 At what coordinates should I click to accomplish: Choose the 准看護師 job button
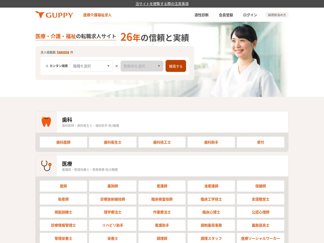pyautogui.click(x=211, y=186)
